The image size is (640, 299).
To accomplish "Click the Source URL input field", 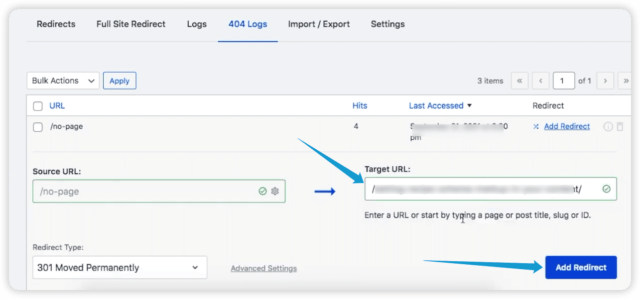I will click(x=159, y=191).
